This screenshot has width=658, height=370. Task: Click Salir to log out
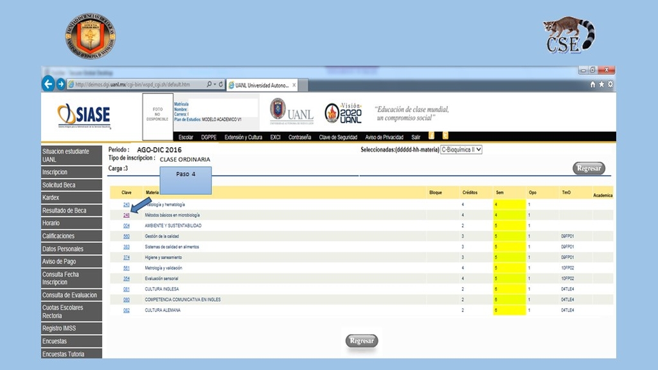pyautogui.click(x=416, y=137)
